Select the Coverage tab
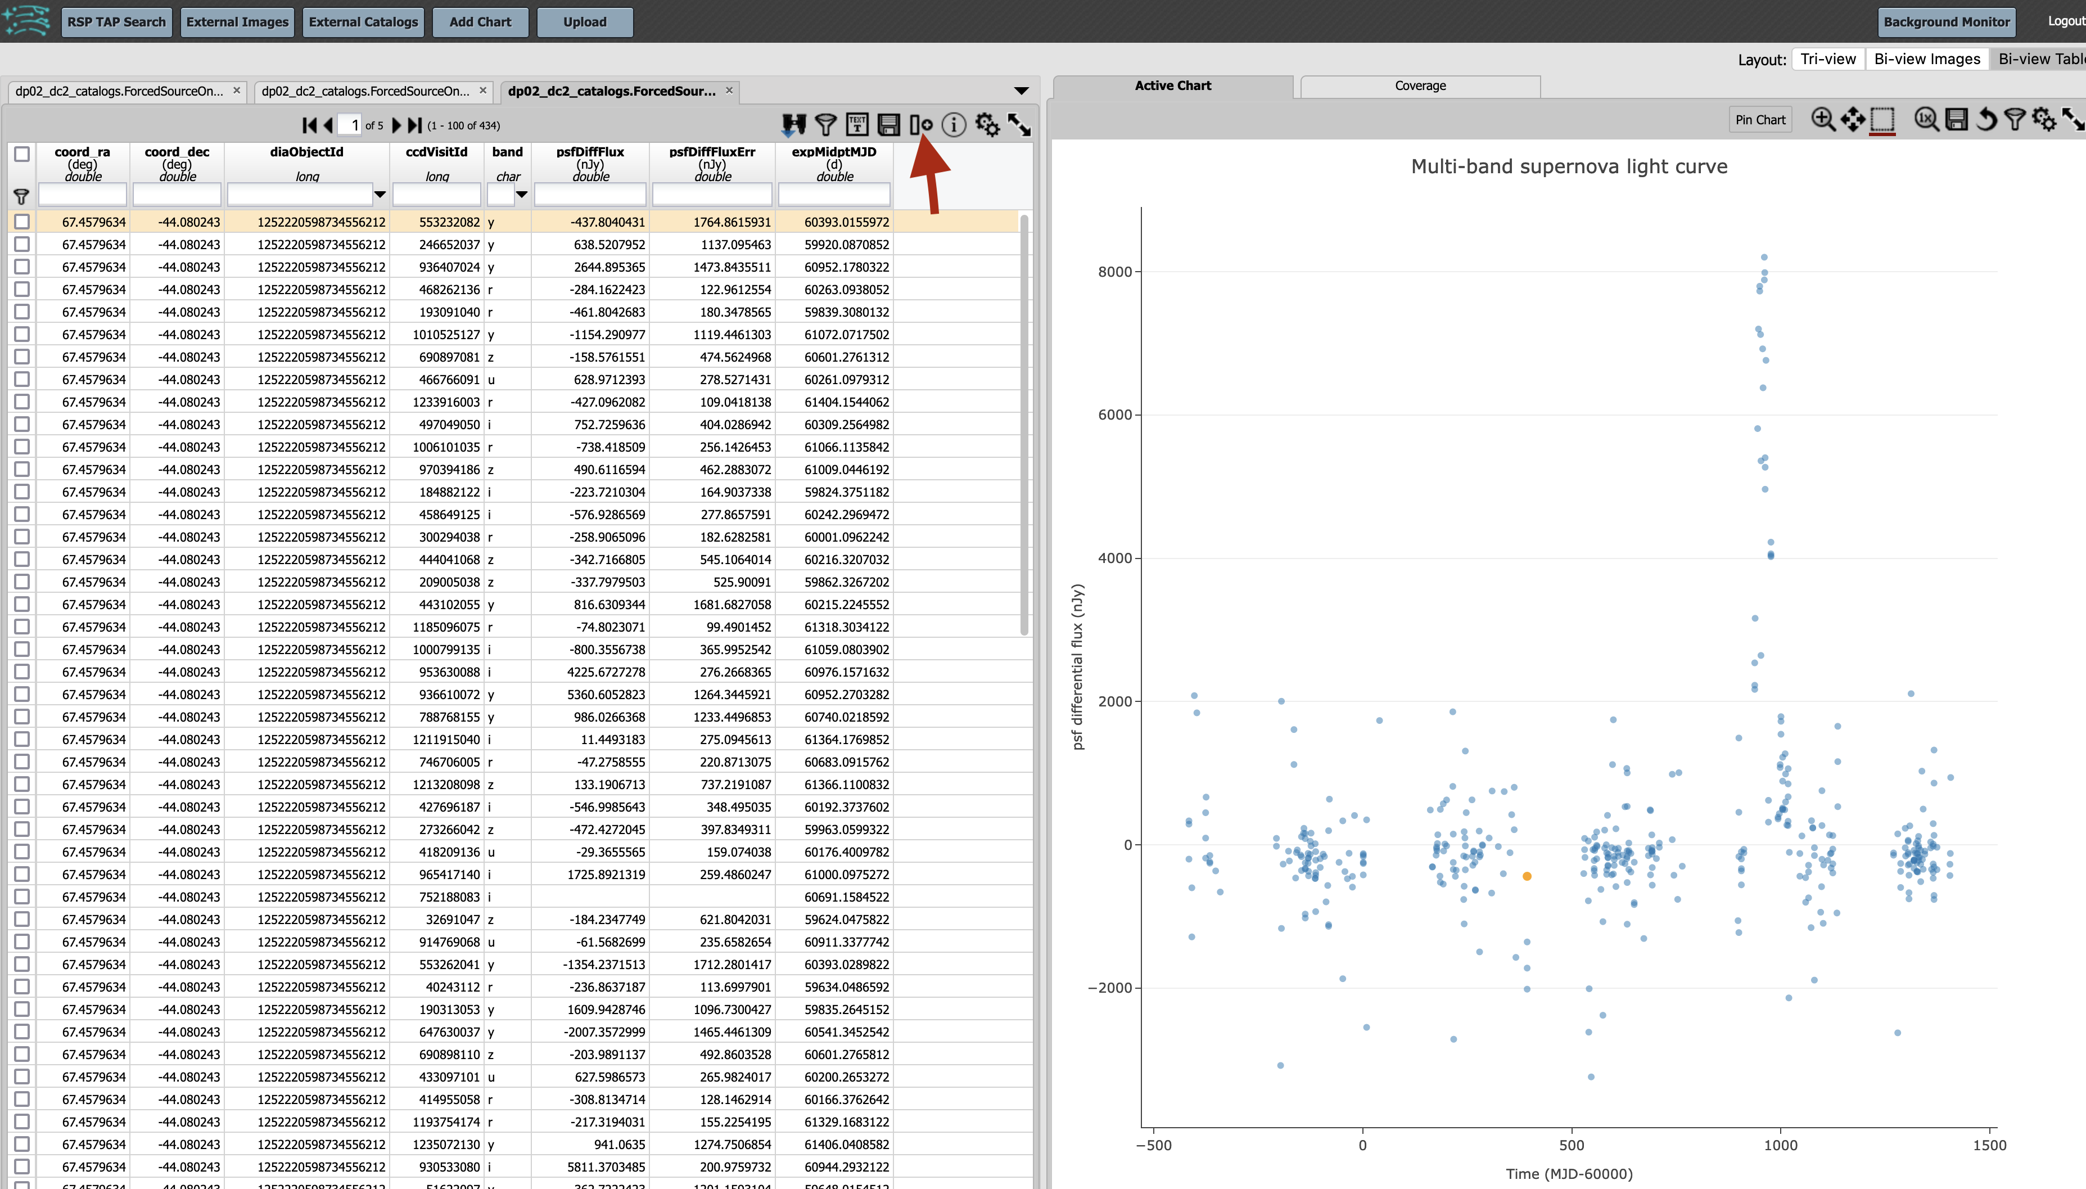The height and width of the screenshot is (1189, 2086). point(1420,85)
